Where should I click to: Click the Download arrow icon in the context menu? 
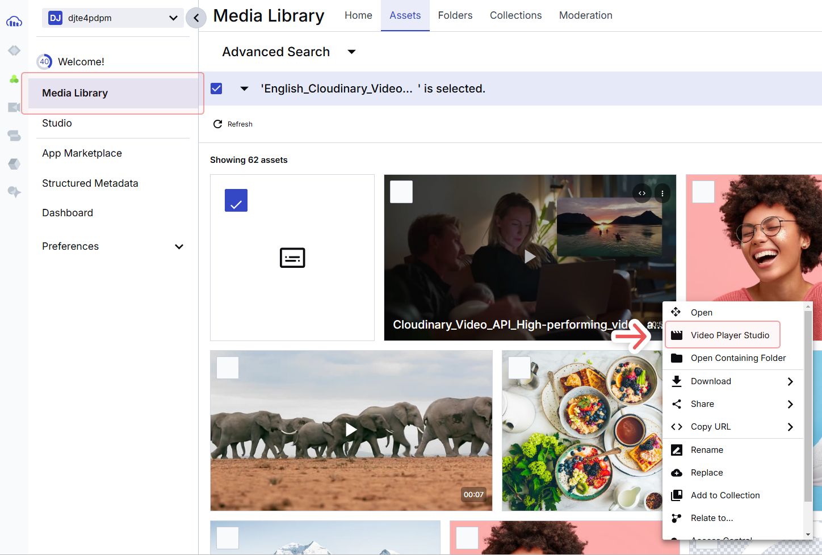coord(677,381)
